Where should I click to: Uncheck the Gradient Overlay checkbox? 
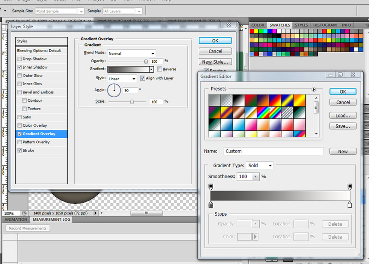click(19, 134)
